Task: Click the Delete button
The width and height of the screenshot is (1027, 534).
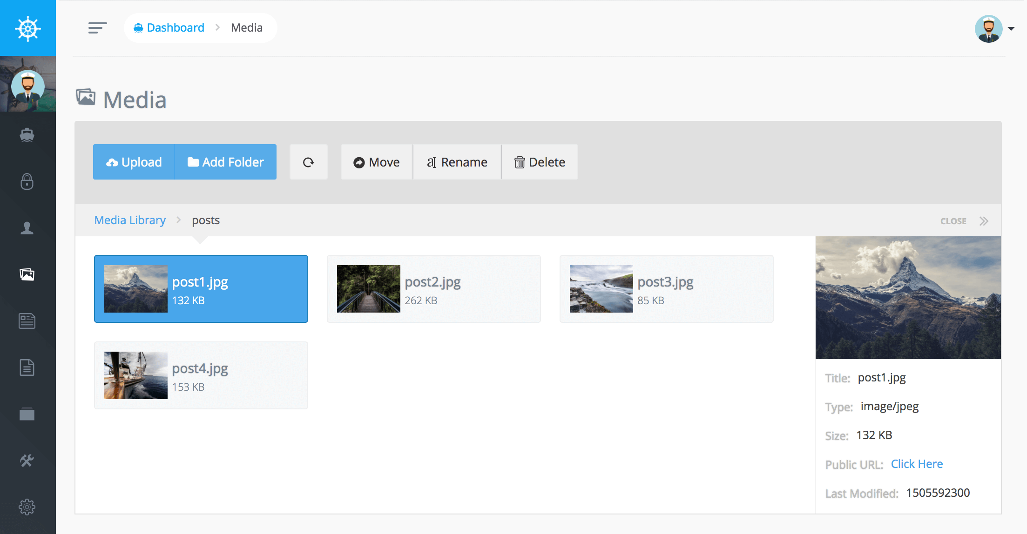Action: pos(540,162)
